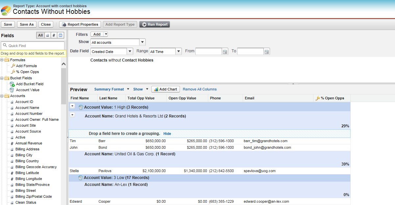Filter fields by date type icon
Viewport: 395px width, 205px height.
tap(61, 36)
